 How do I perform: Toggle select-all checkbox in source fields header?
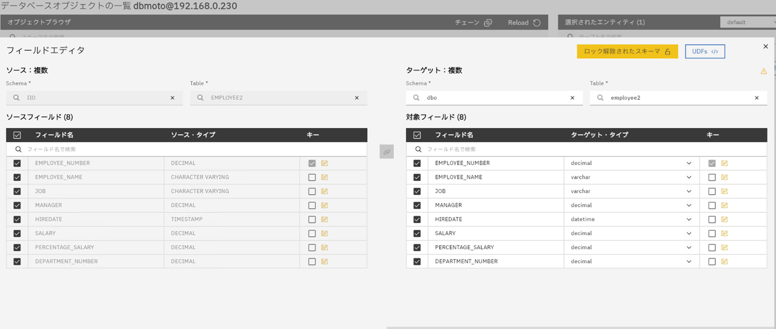click(x=17, y=135)
